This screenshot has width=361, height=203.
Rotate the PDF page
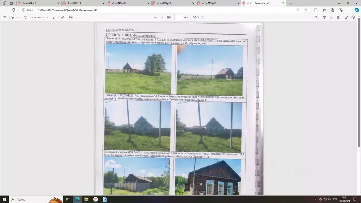194,17
